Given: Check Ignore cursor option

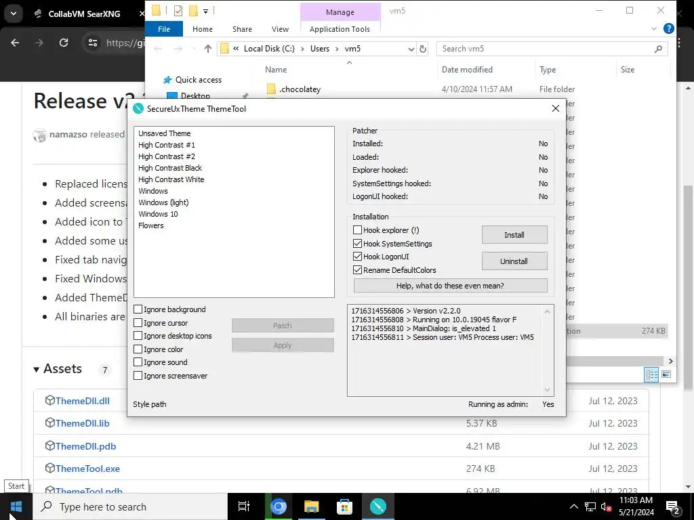Looking at the screenshot, I should pos(138,323).
